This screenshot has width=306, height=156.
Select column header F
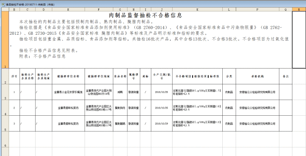click(99, 9)
